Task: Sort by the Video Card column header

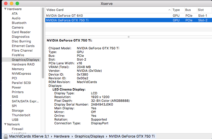Action: pyautogui.click(x=55, y=10)
